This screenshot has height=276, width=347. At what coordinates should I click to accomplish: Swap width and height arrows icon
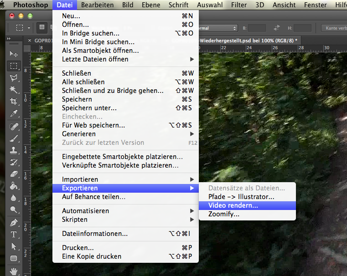(277, 28)
